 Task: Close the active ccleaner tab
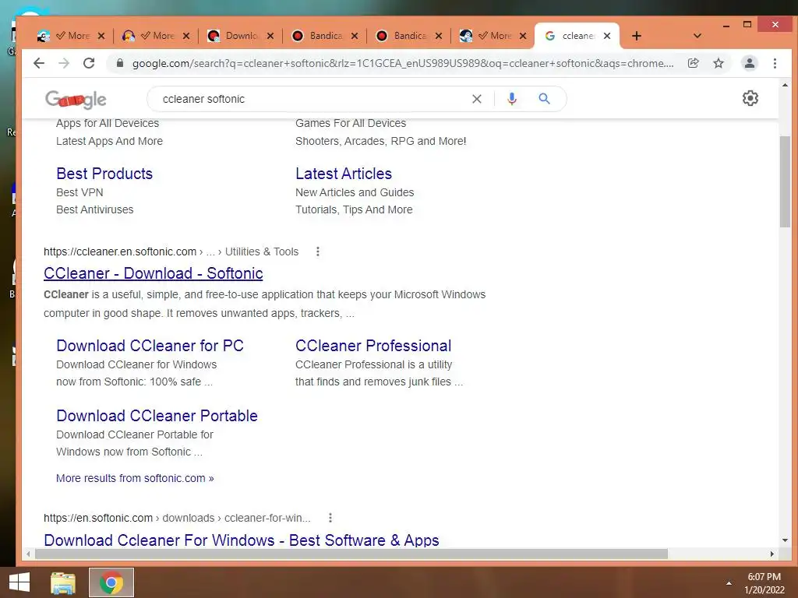coord(606,36)
